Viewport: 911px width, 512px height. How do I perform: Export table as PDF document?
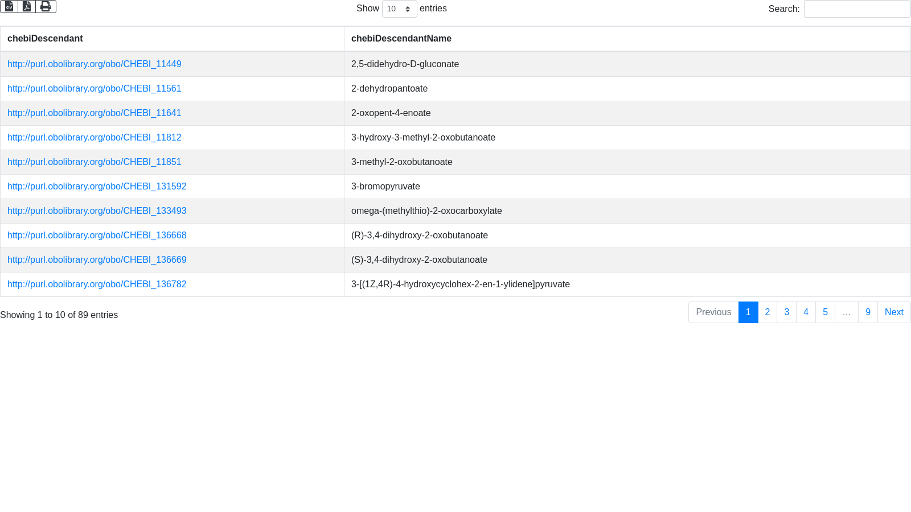pos(27,6)
